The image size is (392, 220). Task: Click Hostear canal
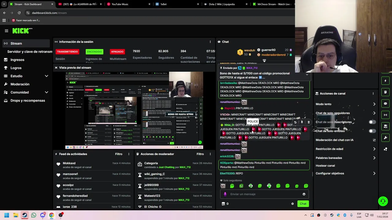[325, 166]
